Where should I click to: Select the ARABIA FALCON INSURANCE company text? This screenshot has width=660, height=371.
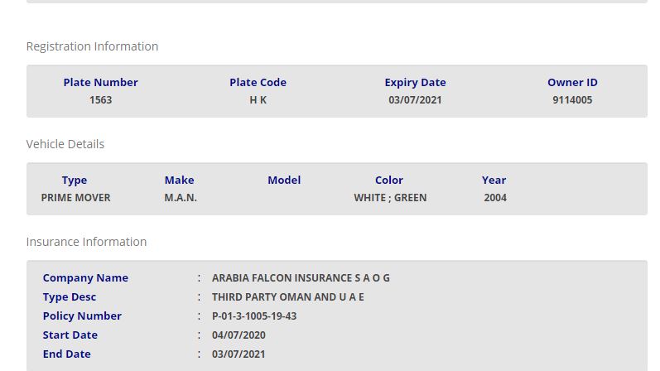(x=301, y=278)
